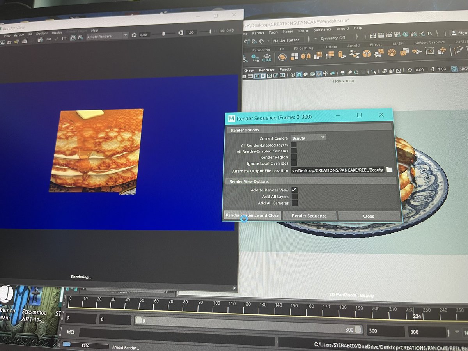This screenshot has height=351, width=468.
Task: Click the magnet snap icon left of No Live Surface
Action: tap(262, 41)
